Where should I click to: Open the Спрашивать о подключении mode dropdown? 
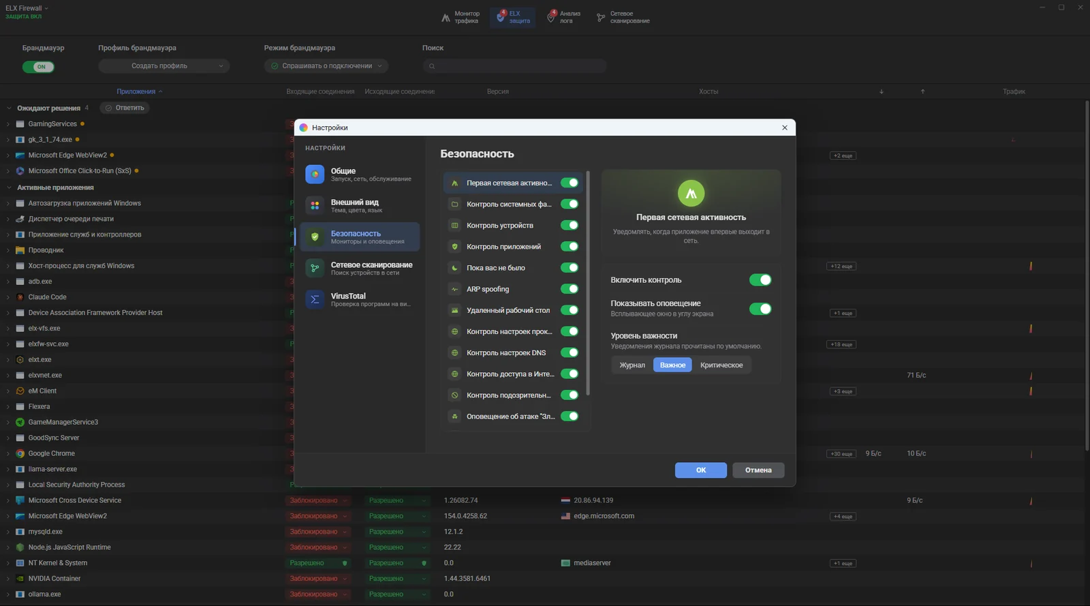tap(326, 66)
